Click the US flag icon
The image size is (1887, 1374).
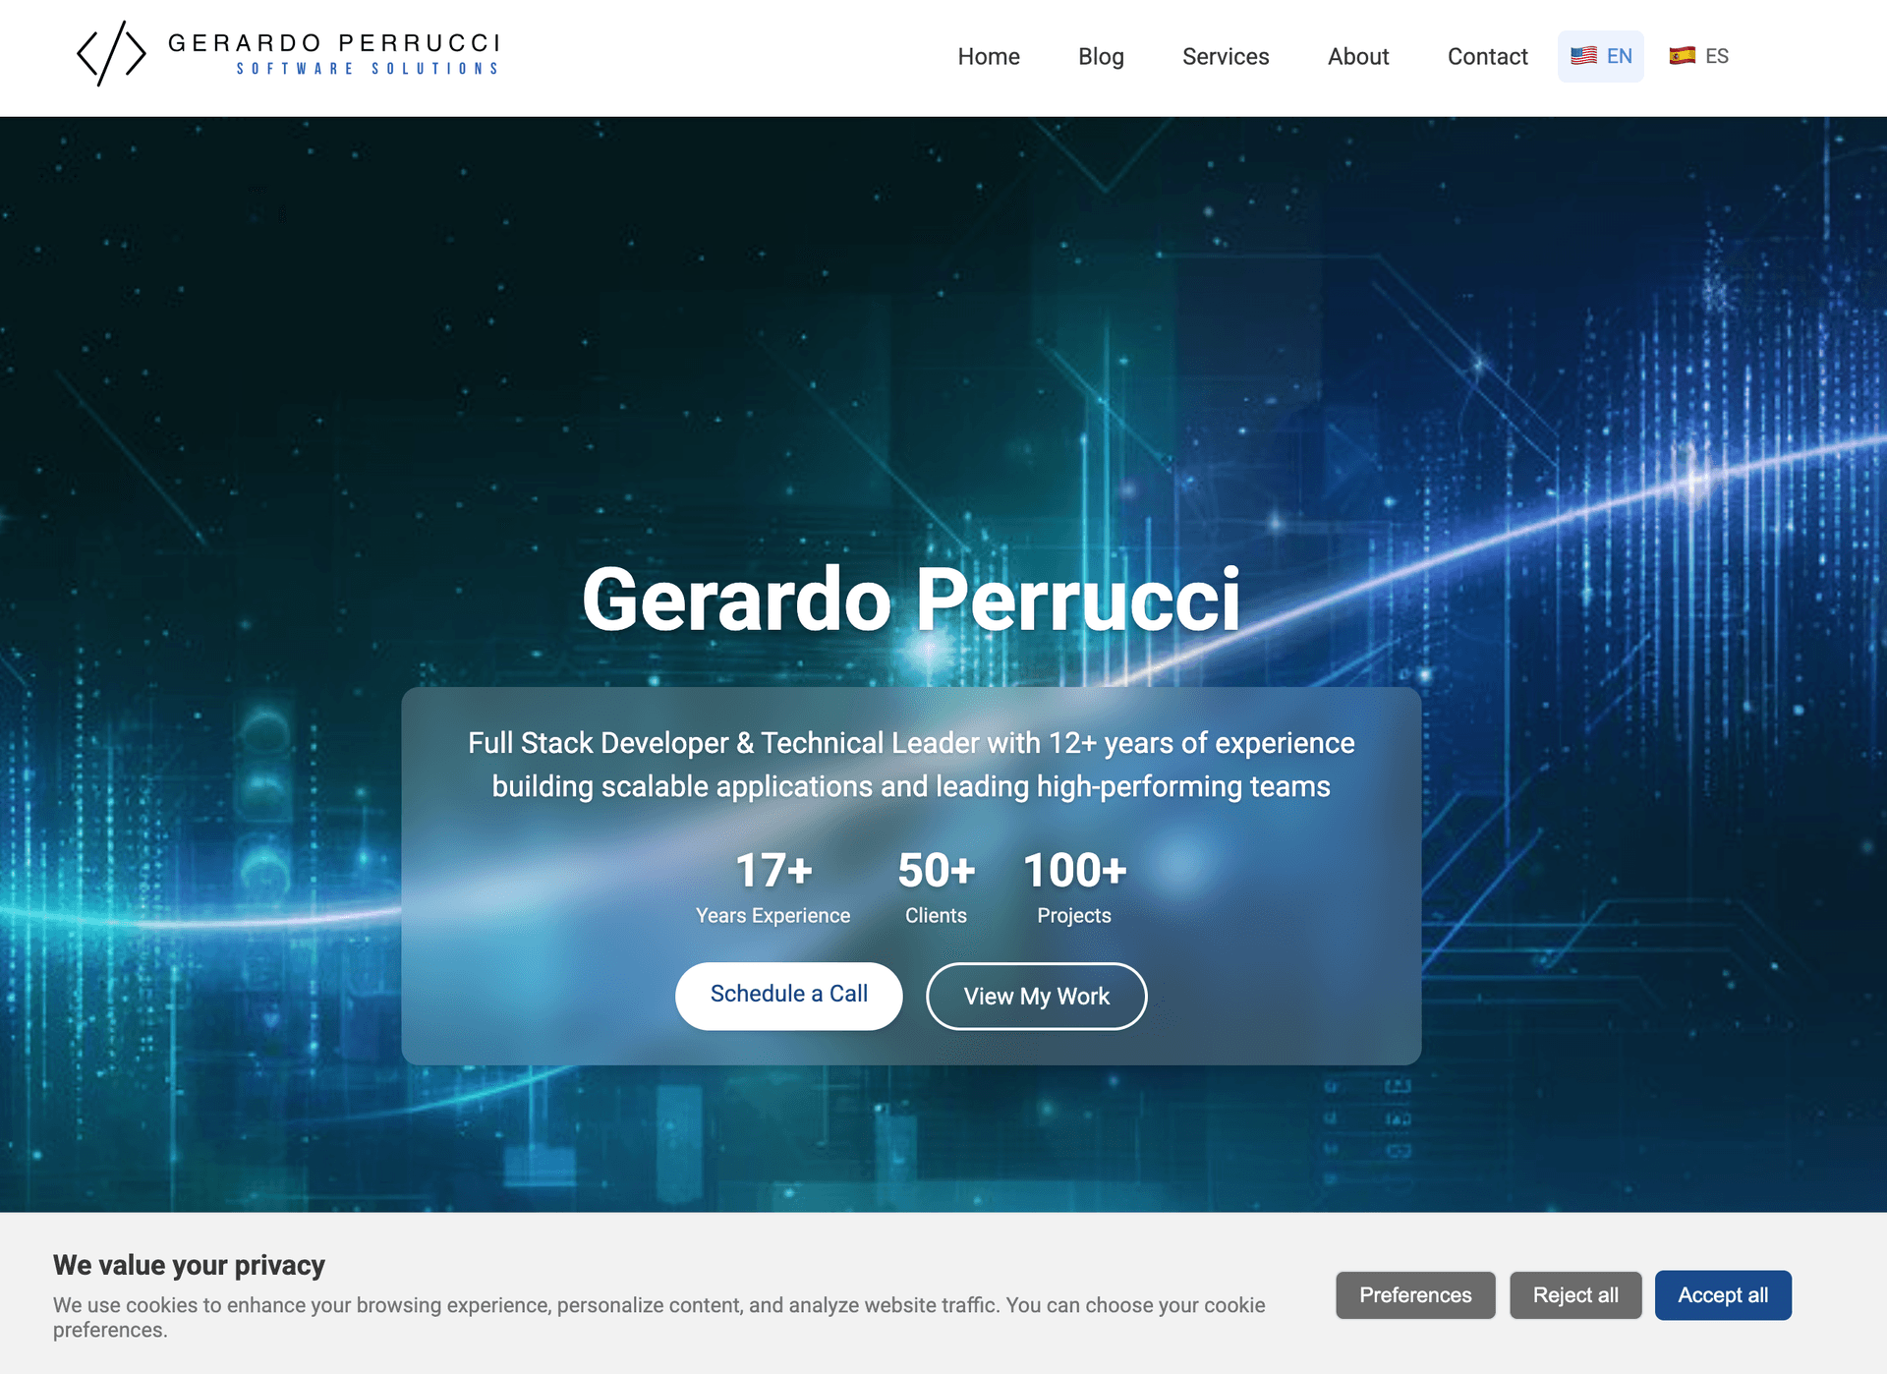[x=1583, y=55]
